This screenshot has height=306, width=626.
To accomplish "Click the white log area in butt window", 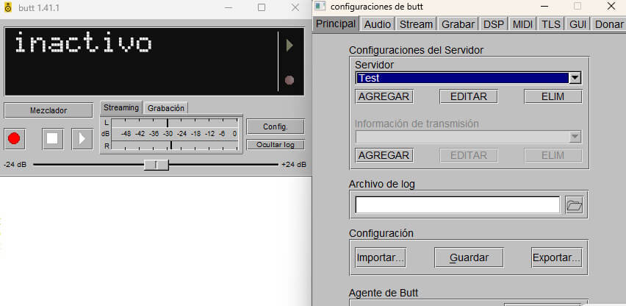I will pos(156,241).
